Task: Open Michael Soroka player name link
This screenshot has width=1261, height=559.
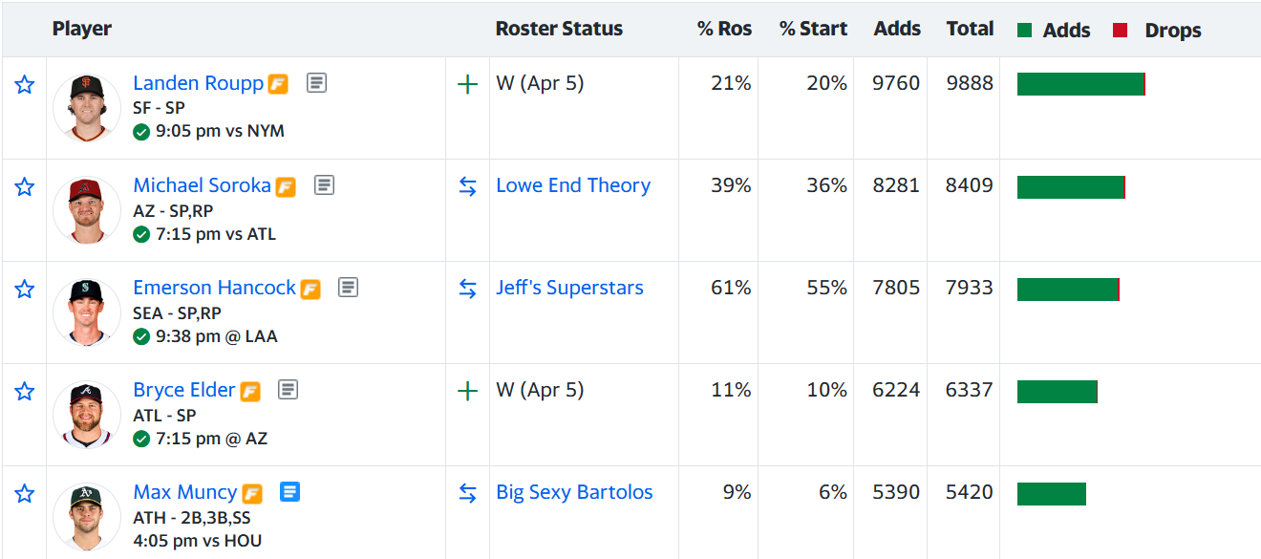Action: (x=202, y=185)
